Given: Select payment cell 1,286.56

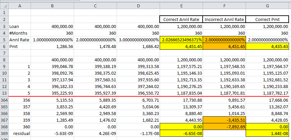Looking at the screenshot, I should pos(52,46).
